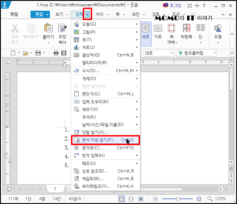
Task: Choose 도형(G) from the menu
Action: pos(105,24)
